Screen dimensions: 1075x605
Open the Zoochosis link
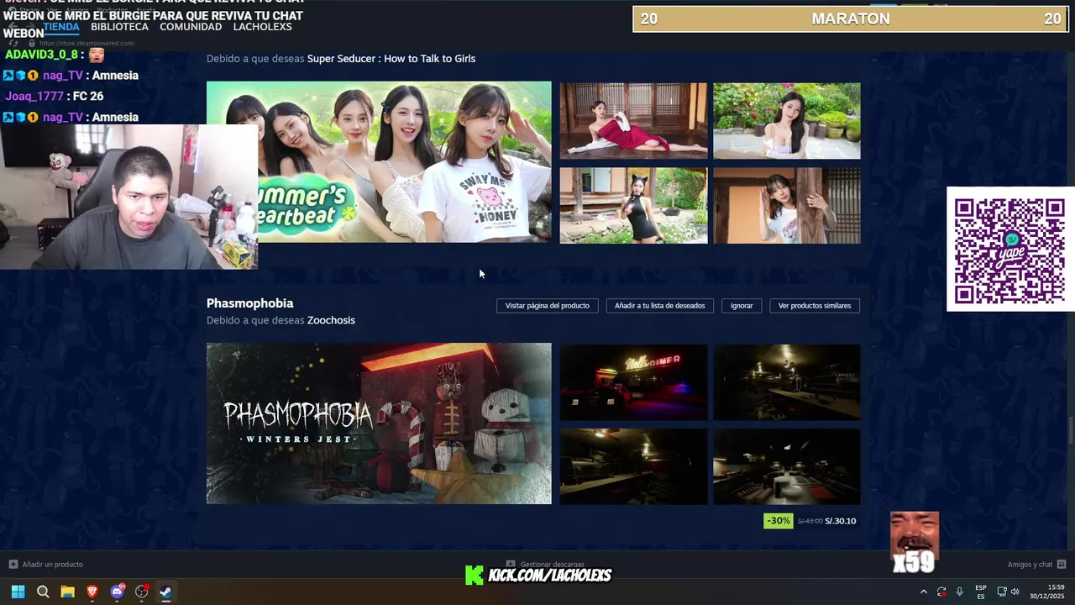pyautogui.click(x=331, y=320)
